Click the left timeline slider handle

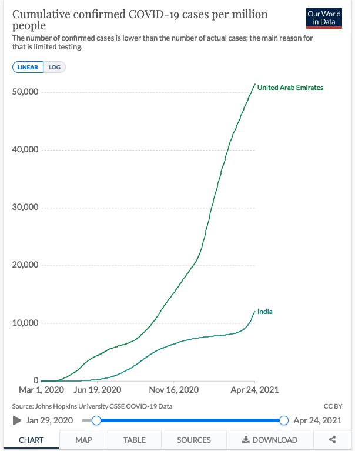tap(96, 420)
